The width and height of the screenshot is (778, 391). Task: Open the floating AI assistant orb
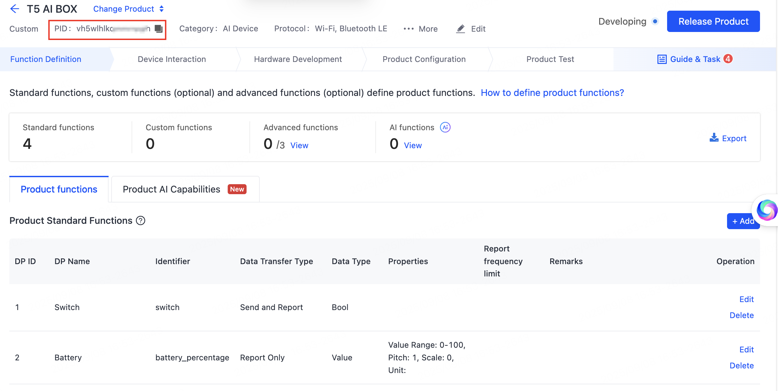tap(767, 210)
